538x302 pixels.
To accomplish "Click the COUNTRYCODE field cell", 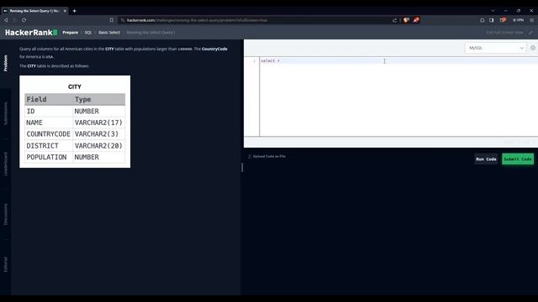I will pos(49,134).
